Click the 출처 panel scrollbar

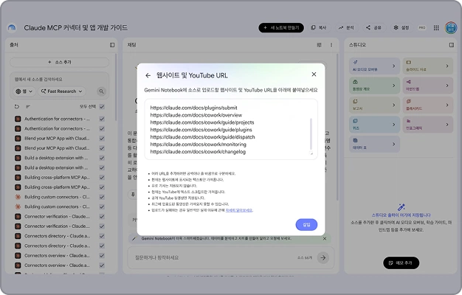click(x=116, y=87)
